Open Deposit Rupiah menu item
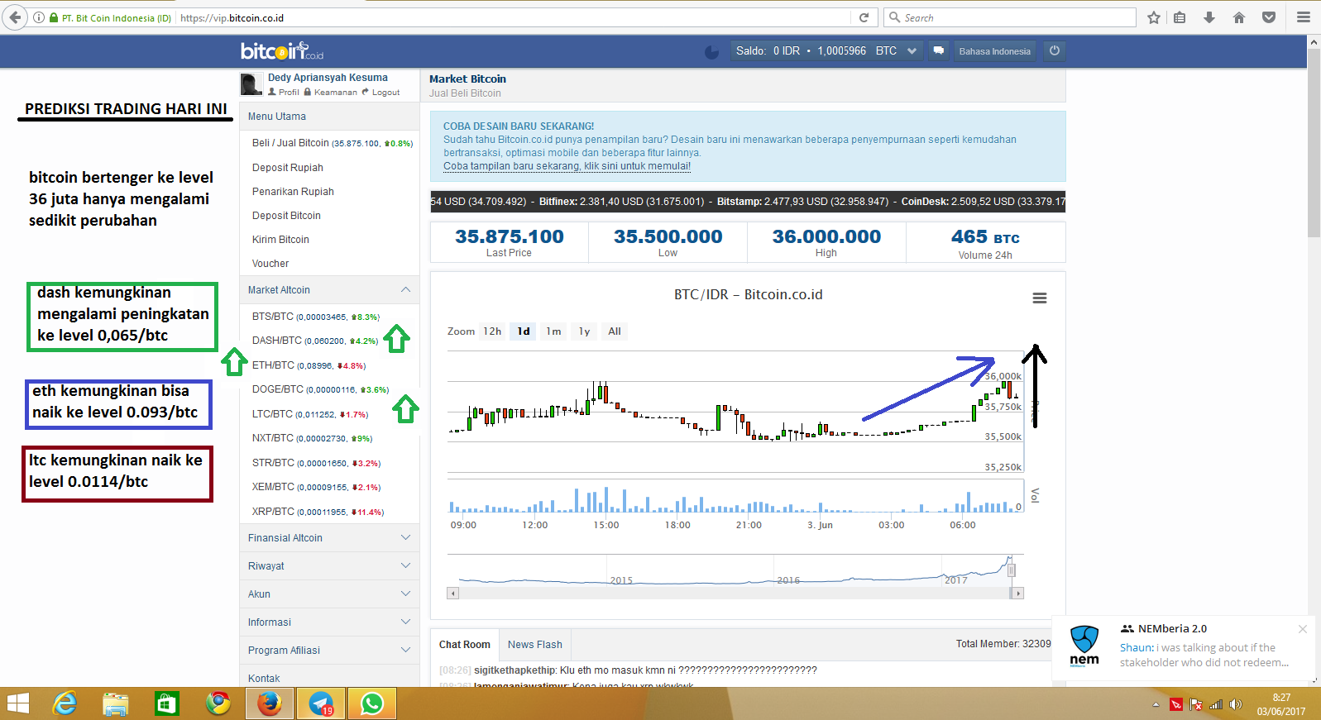This screenshot has width=1321, height=720. point(288,168)
